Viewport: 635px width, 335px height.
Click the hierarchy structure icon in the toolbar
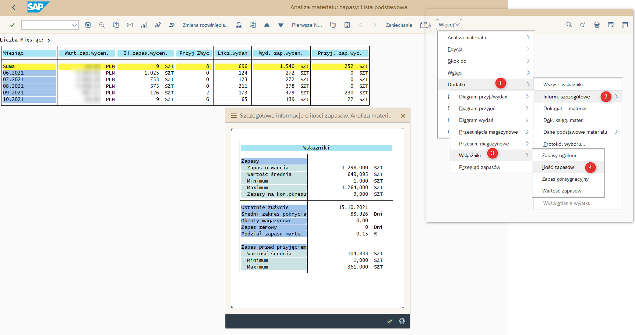[x=239, y=25]
